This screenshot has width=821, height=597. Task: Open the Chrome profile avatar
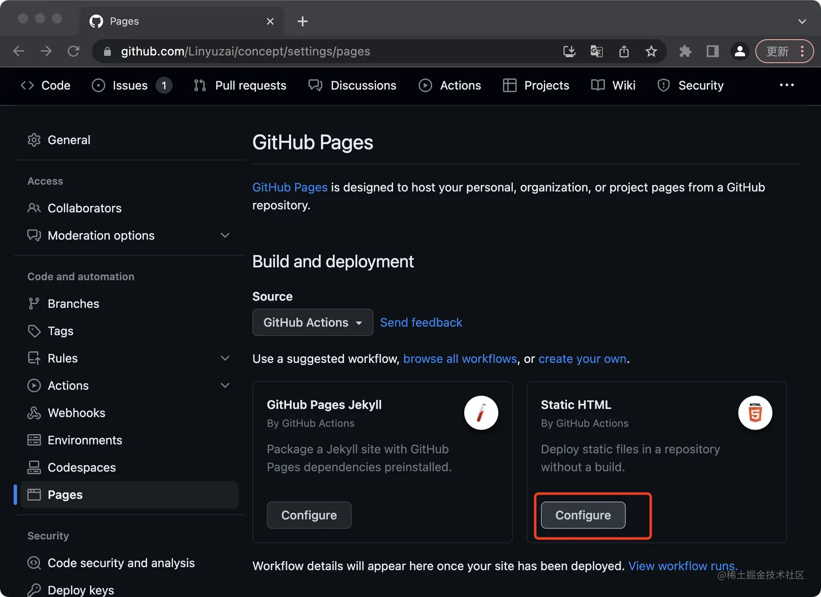click(740, 52)
